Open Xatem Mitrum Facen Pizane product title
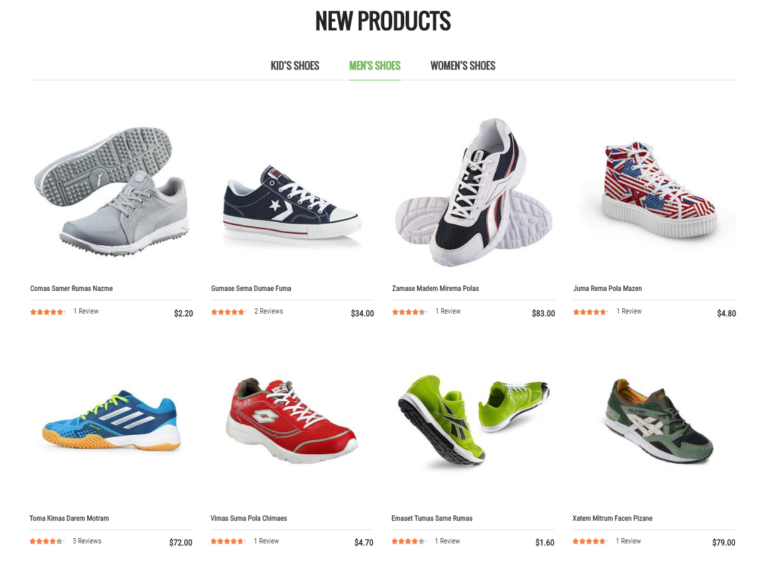This screenshot has width=773, height=585. (x=612, y=518)
